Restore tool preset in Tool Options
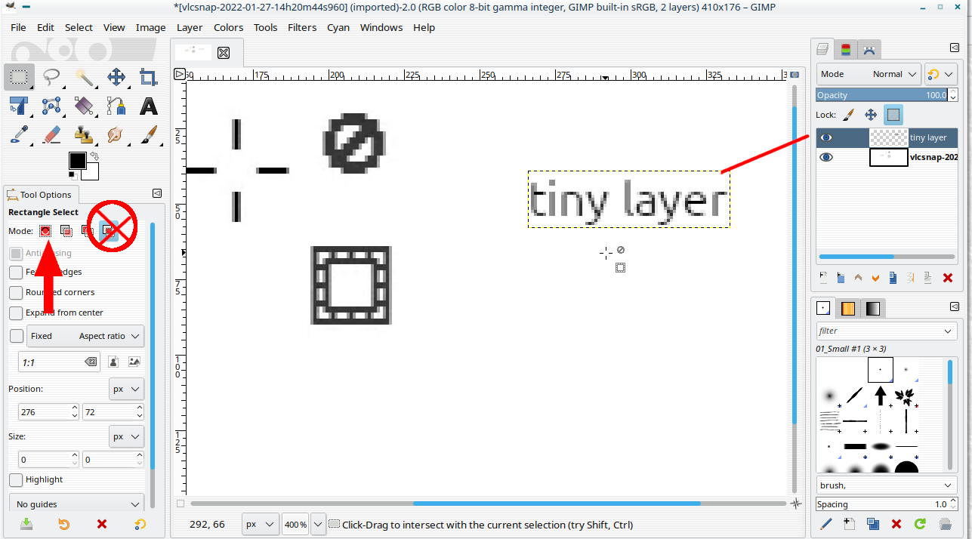This screenshot has width=972, height=539. 63,524
